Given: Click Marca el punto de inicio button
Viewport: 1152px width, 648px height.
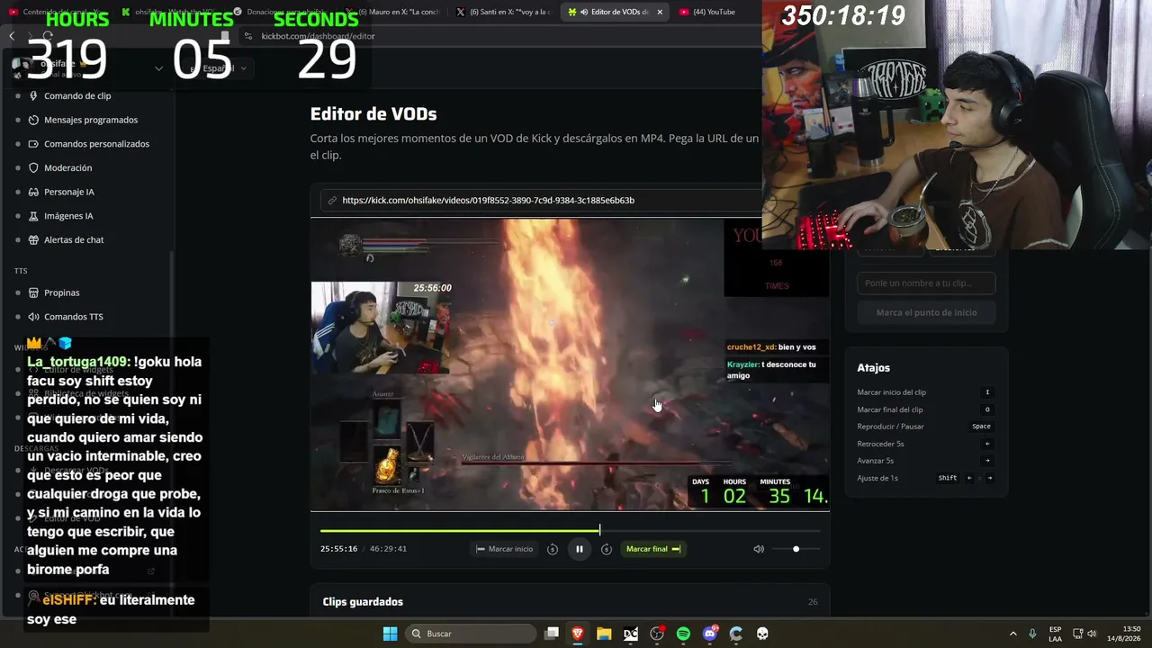Looking at the screenshot, I should [x=926, y=312].
